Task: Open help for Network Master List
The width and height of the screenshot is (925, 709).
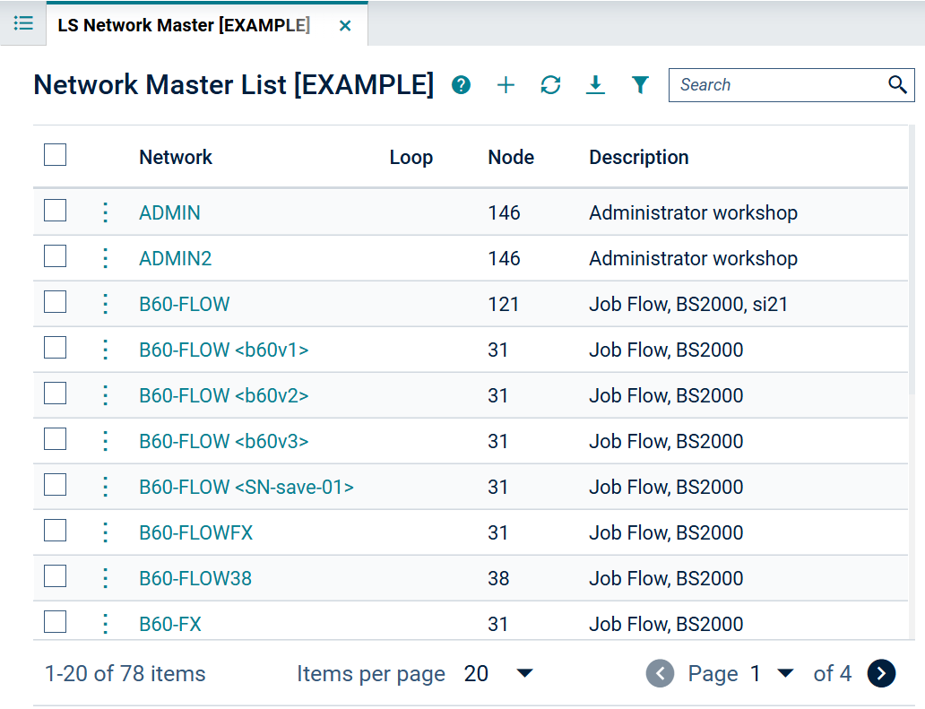Action: coord(461,85)
